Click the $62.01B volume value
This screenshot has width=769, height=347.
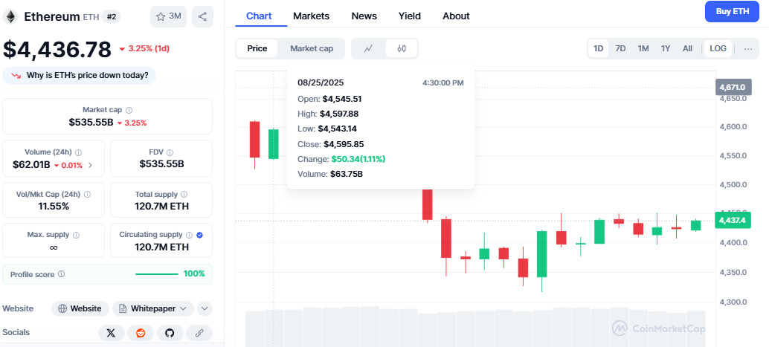tap(31, 165)
